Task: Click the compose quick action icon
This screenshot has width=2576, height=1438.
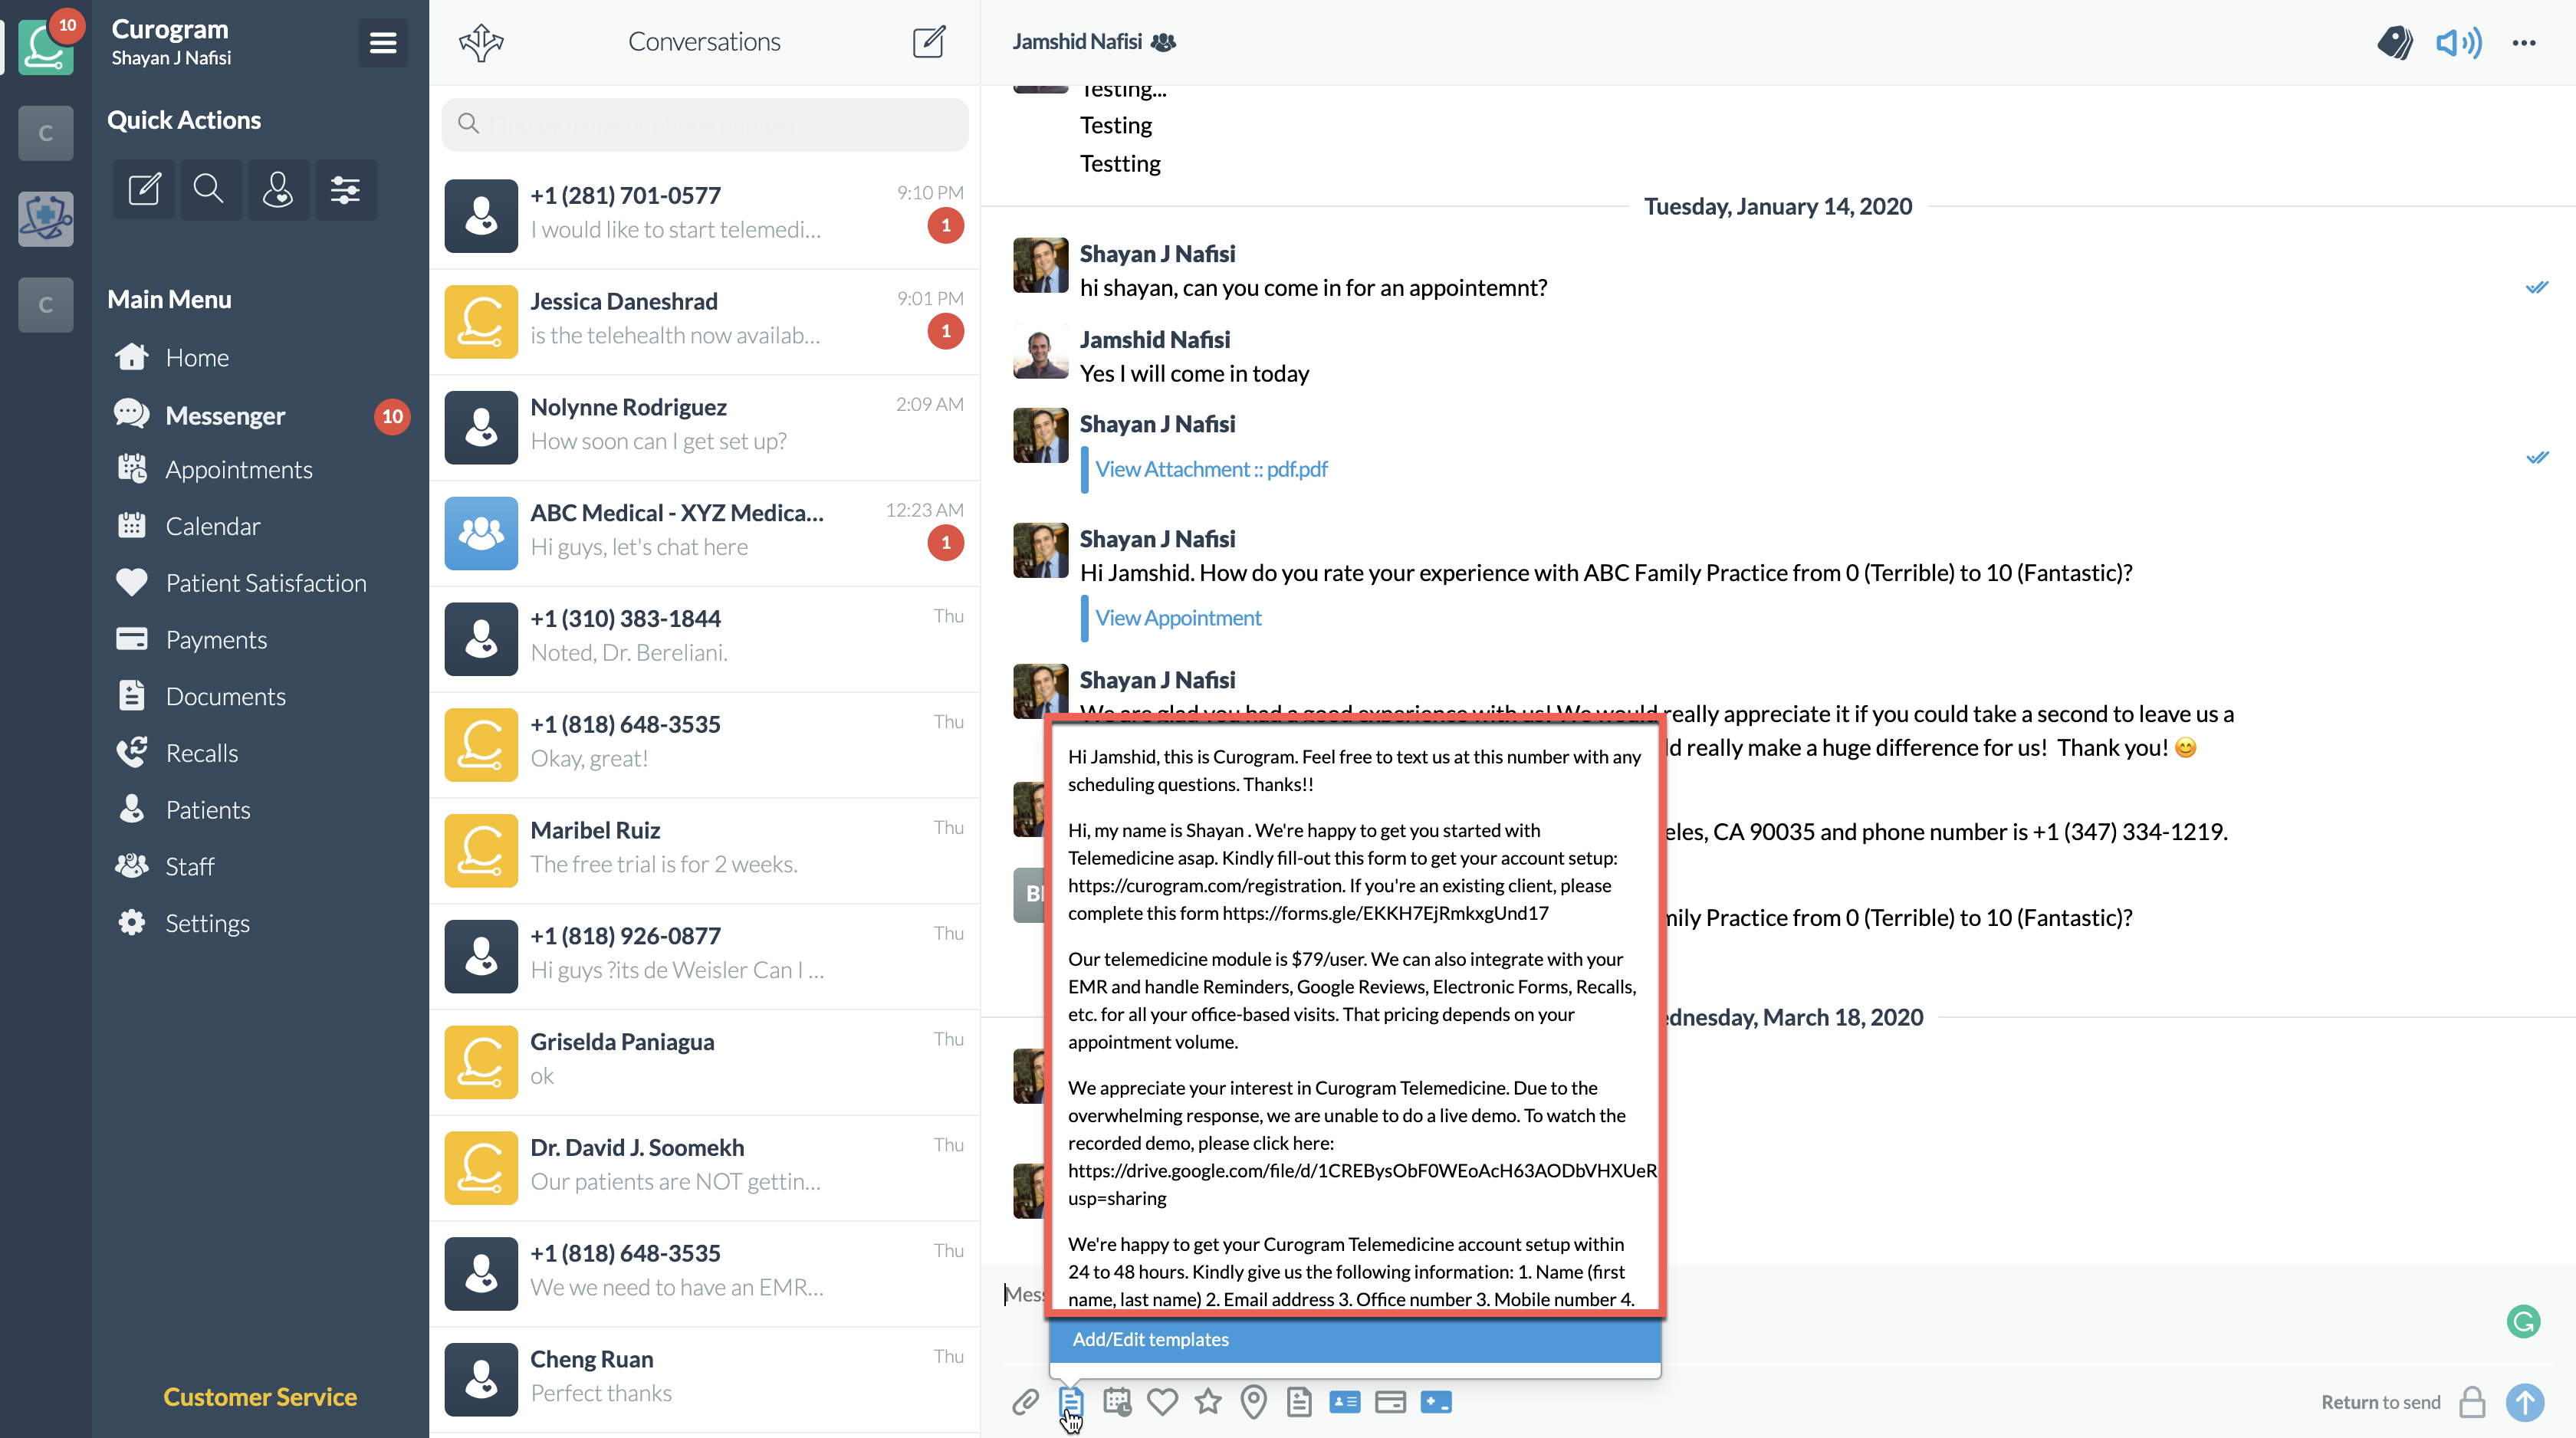Action: [x=144, y=189]
